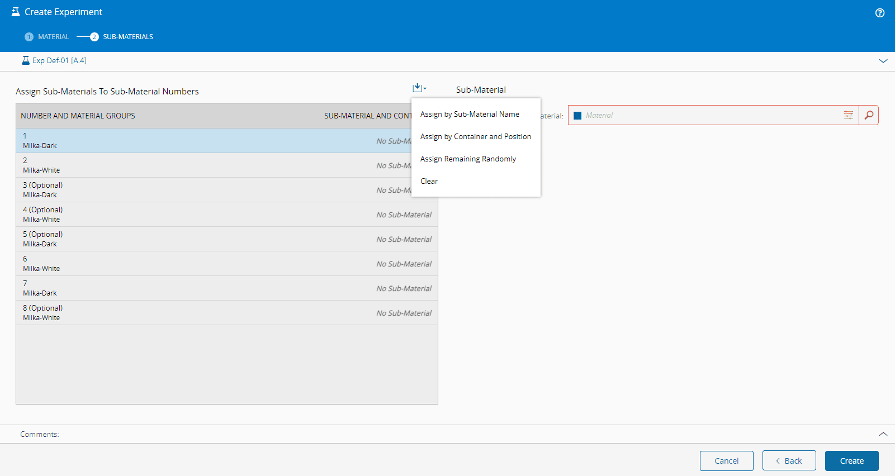
Task: Click the help question mark icon
Action: pyautogui.click(x=879, y=13)
